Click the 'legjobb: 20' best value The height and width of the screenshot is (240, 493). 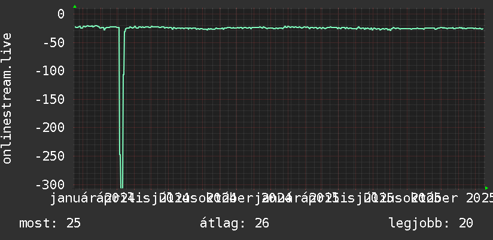pyautogui.click(x=431, y=223)
